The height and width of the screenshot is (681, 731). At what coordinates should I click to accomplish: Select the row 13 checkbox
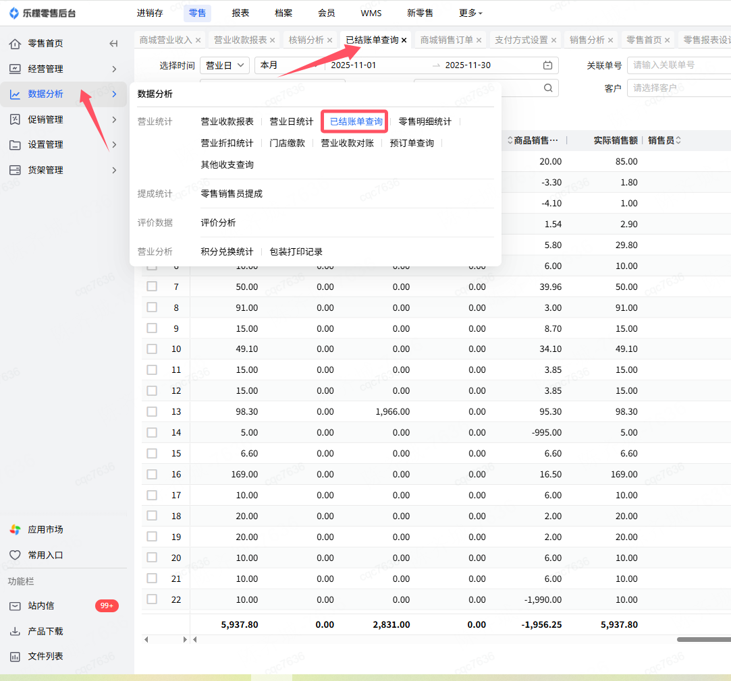point(152,411)
